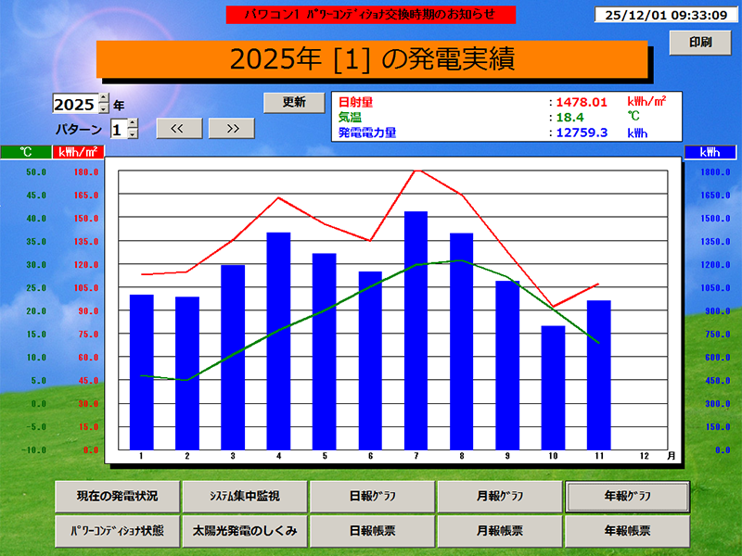
Task: Decrement the year using the down arrow
Action: (x=102, y=109)
